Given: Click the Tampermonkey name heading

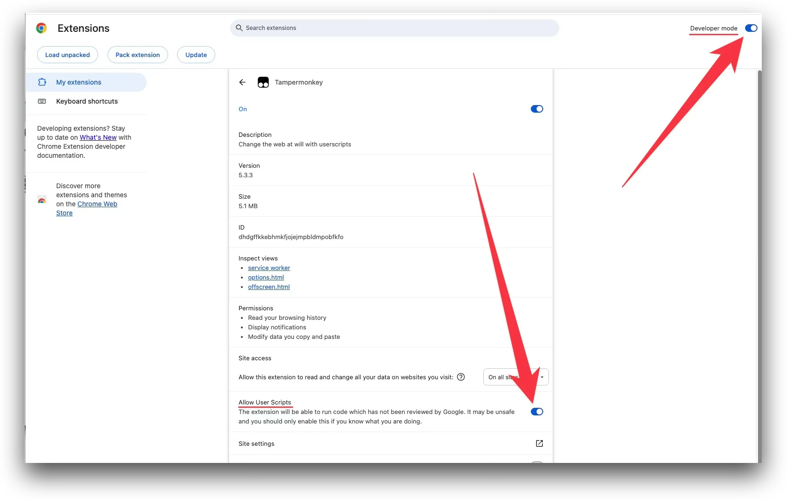Looking at the screenshot, I should pos(299,82).
